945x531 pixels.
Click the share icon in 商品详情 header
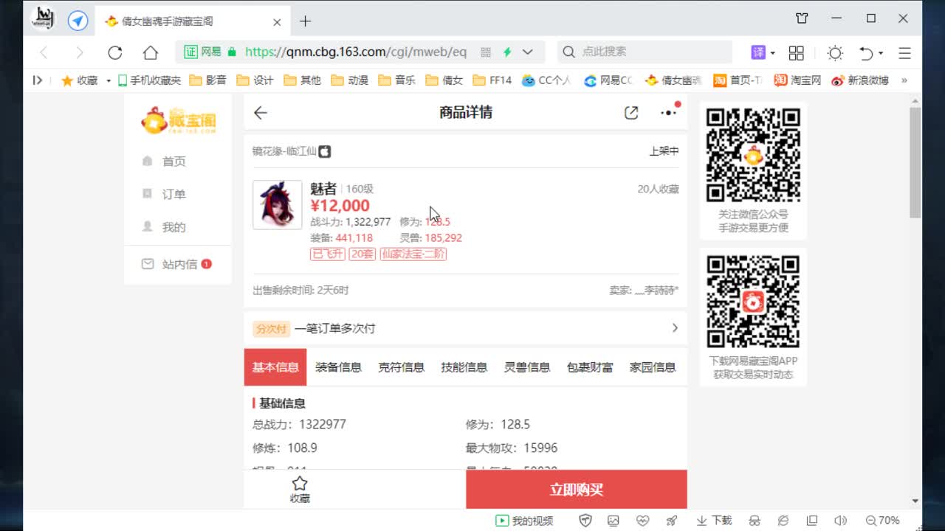pos(631,113)
